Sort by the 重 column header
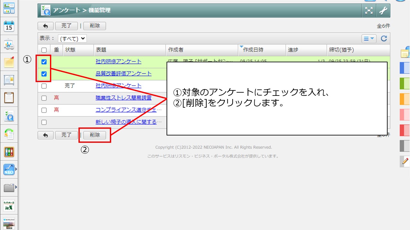Image resolution: width=410 pixels, height=230 pixels. [56, 50]
